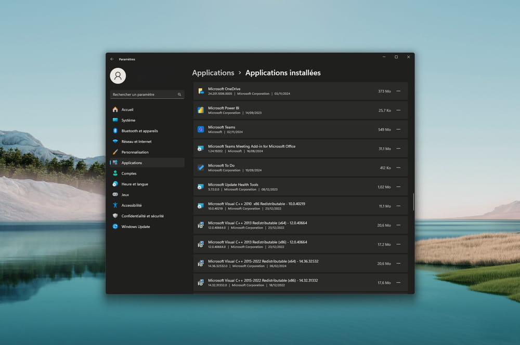Click the Visual C++ 2015-2022 (x86) icon
520x345 pixels.
point(201,283)
